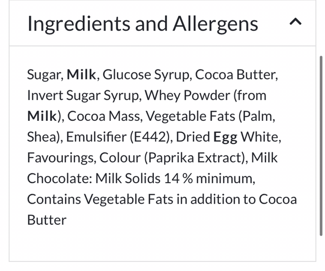
Task: Click the bold Egg allergen text
Action: click(x=225, y=137)
